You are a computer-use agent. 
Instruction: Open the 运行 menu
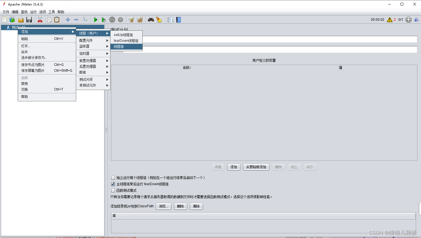[33, 12]
